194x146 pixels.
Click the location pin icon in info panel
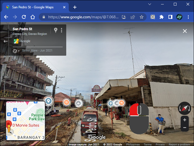pos(56,30)
